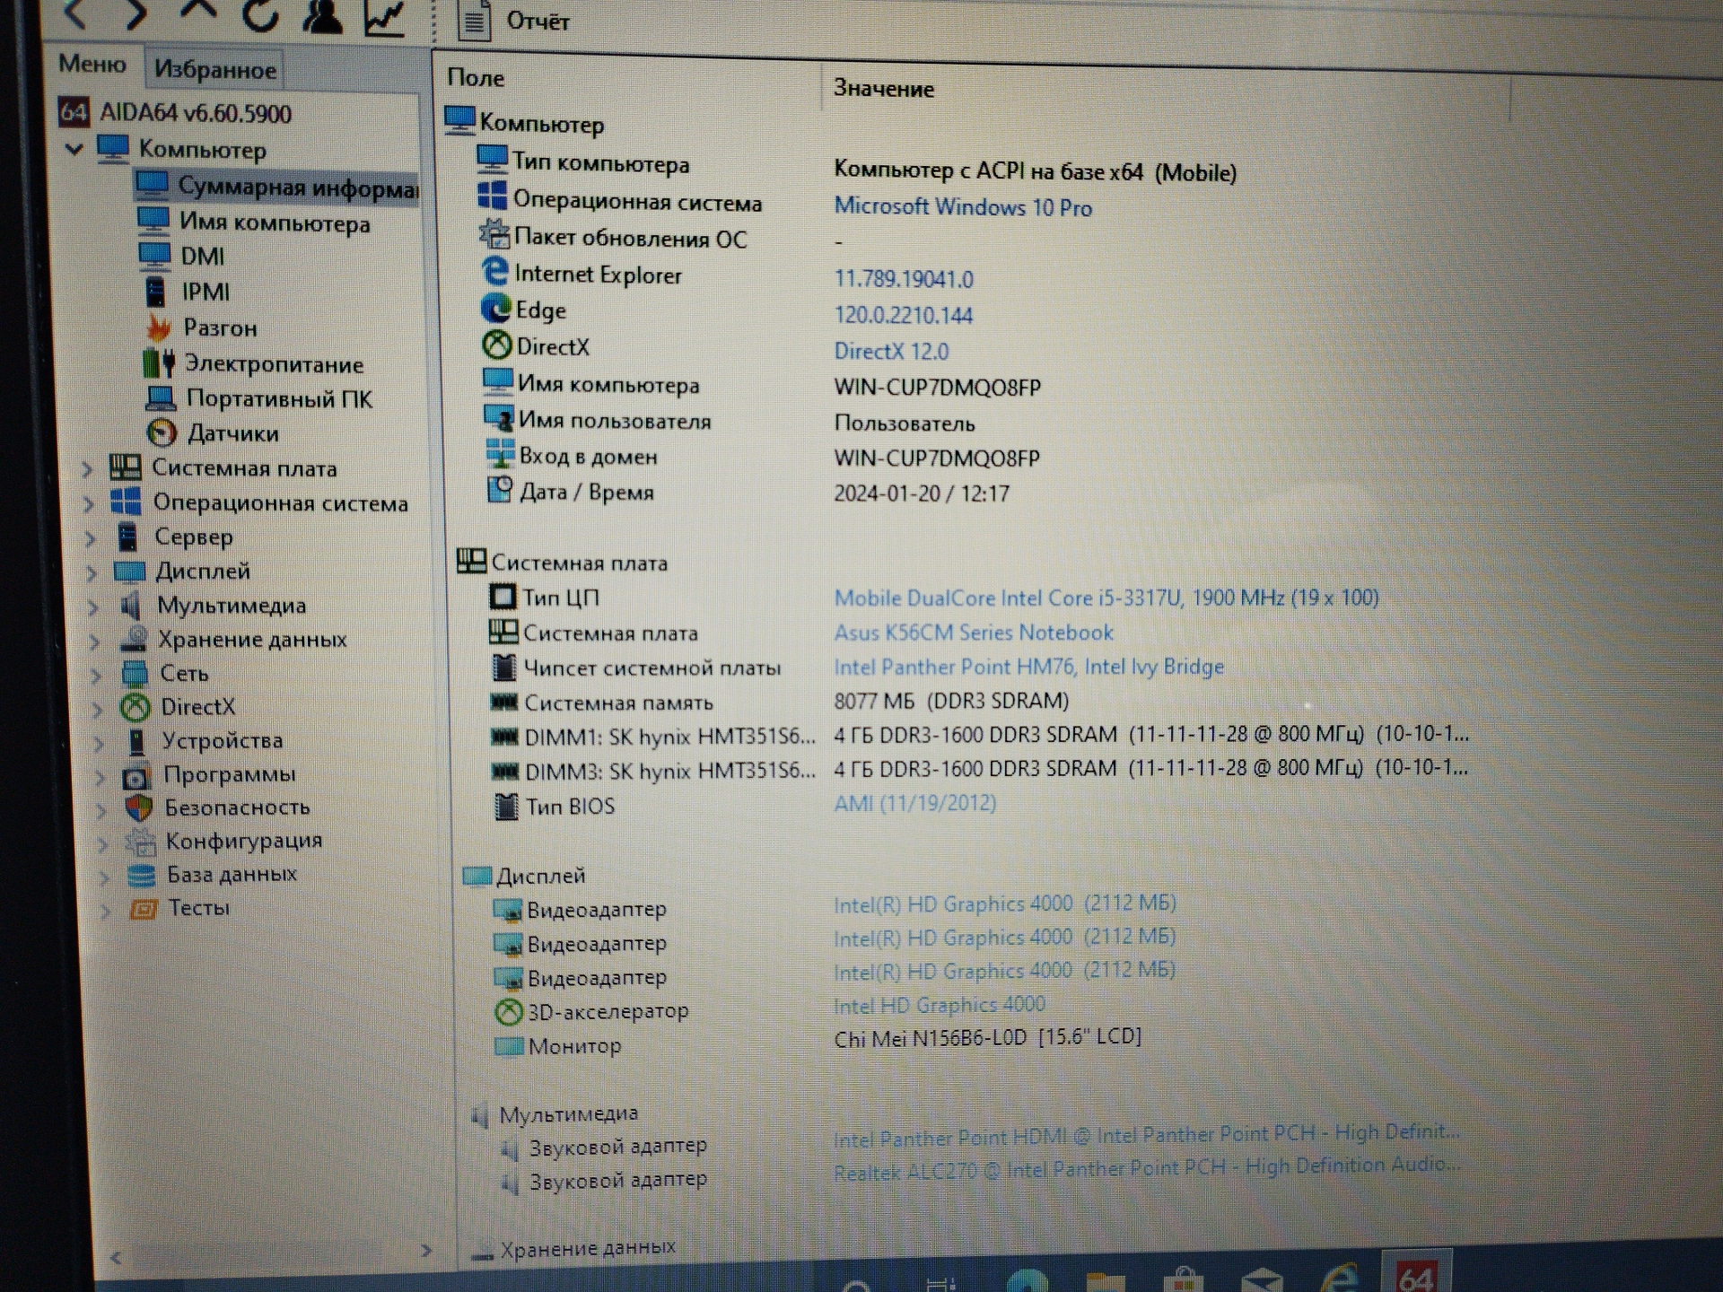Open the Отчёт report button

click(x=513, y=21)
